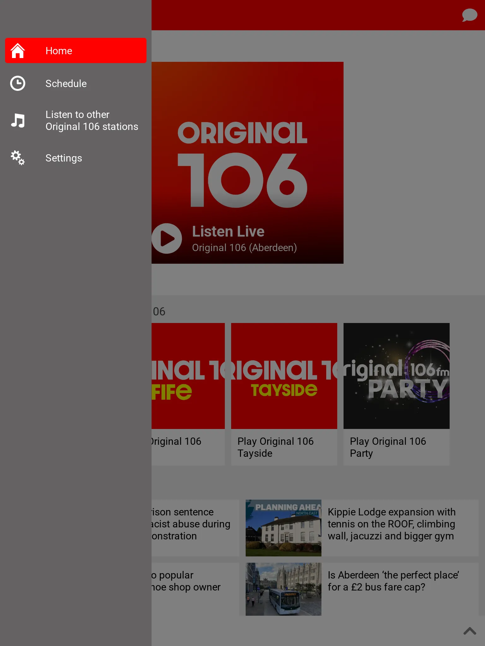Image resolution: width=485 pixels, height=646 pixels.
Task: Click Play Original 106 Party label
Action: tap(388, 447)
